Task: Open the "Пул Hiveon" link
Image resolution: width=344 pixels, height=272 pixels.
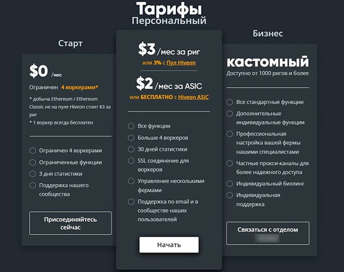Action: click(x=182, y=63)
